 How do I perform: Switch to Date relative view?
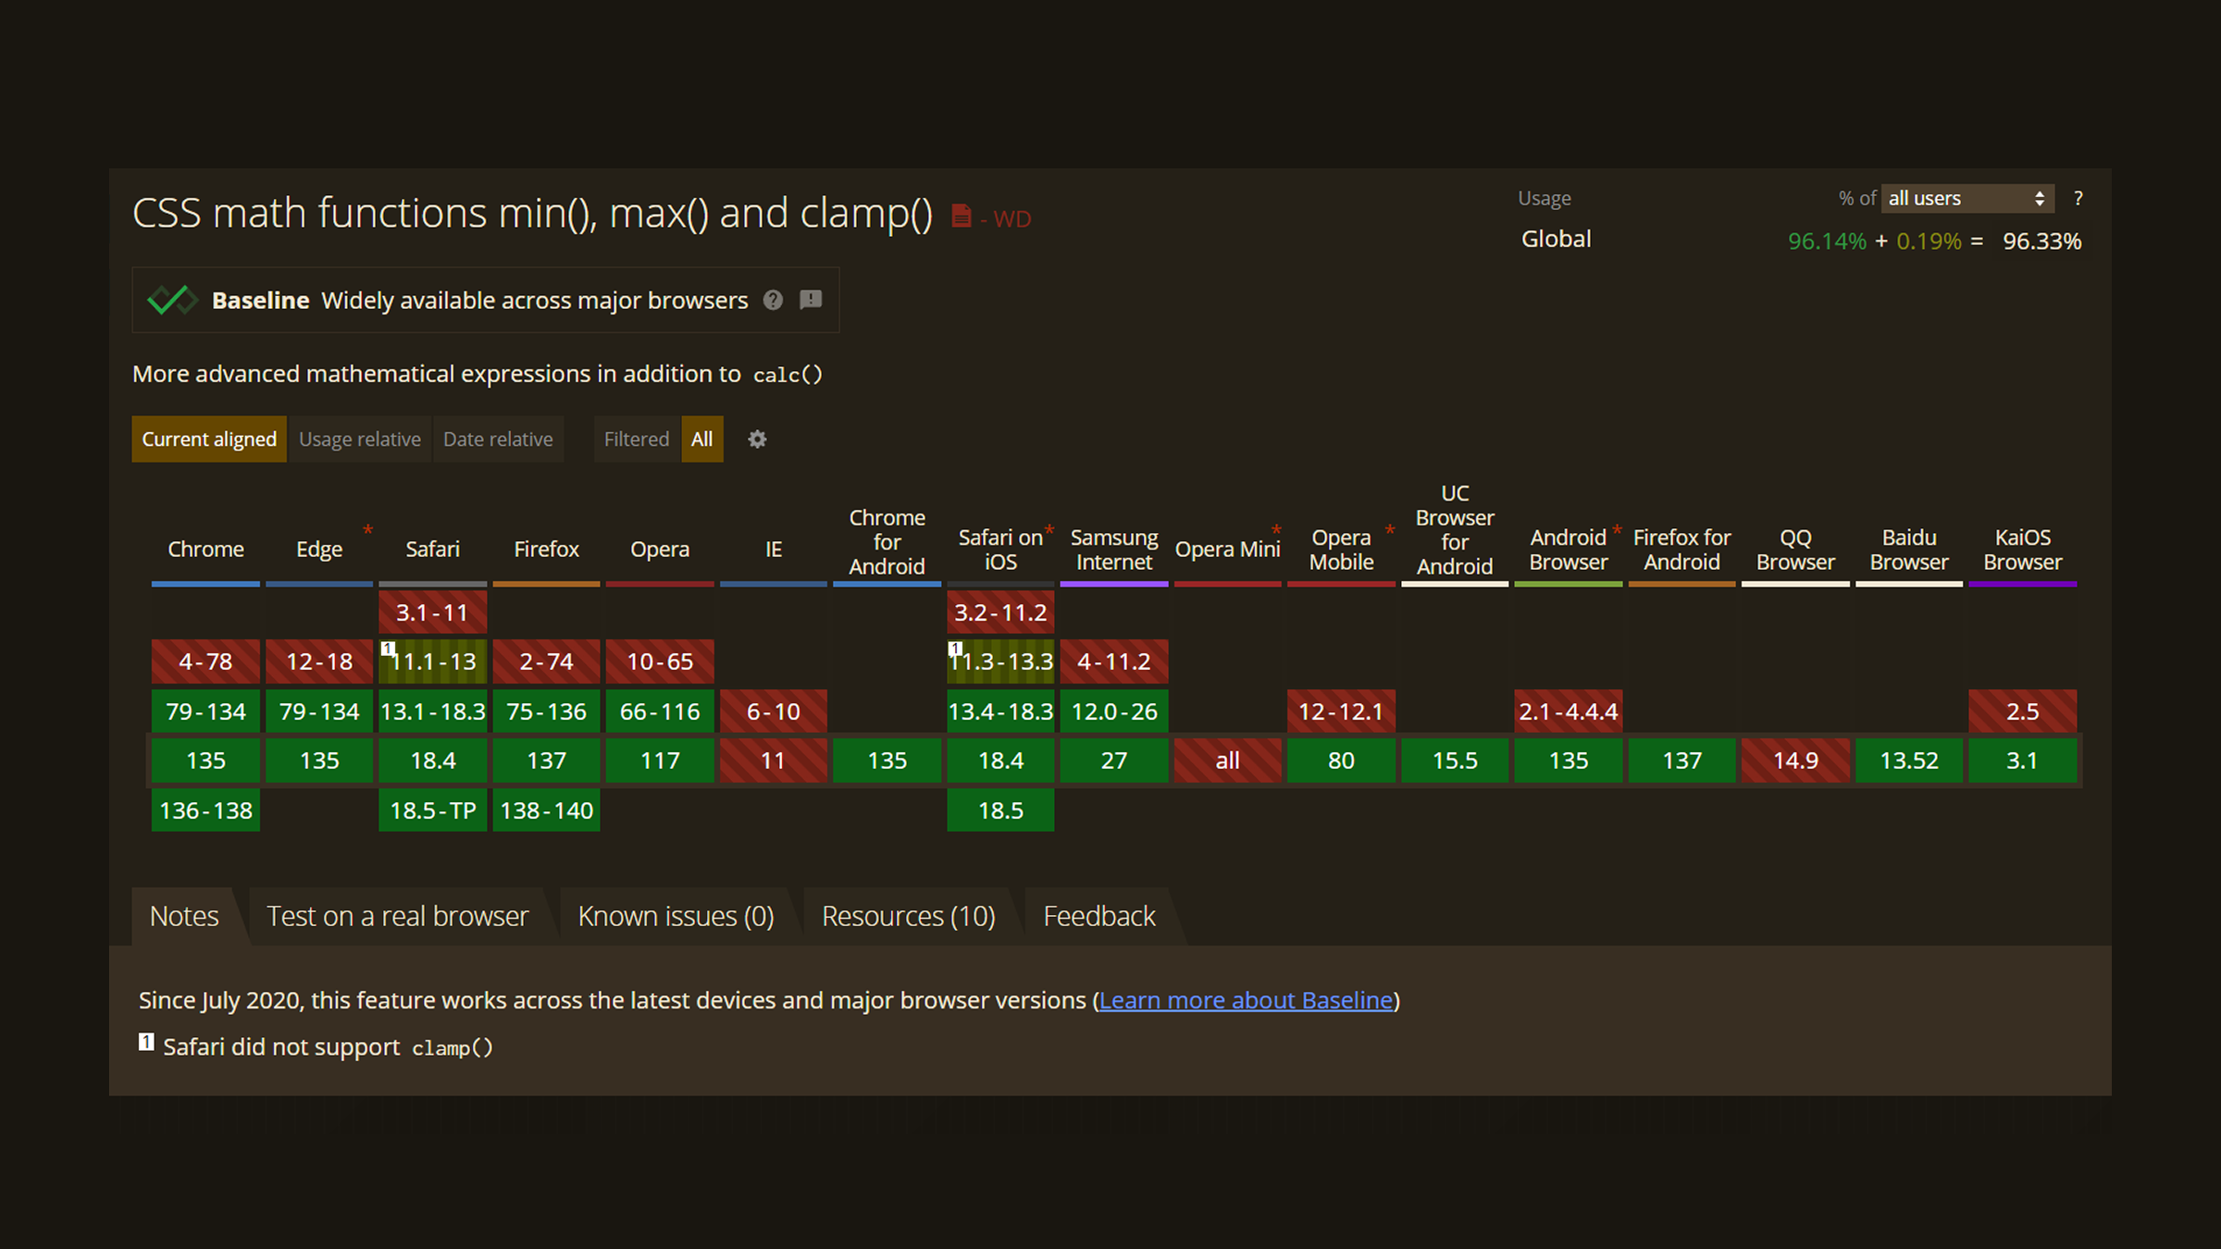(x=498, y=439)
